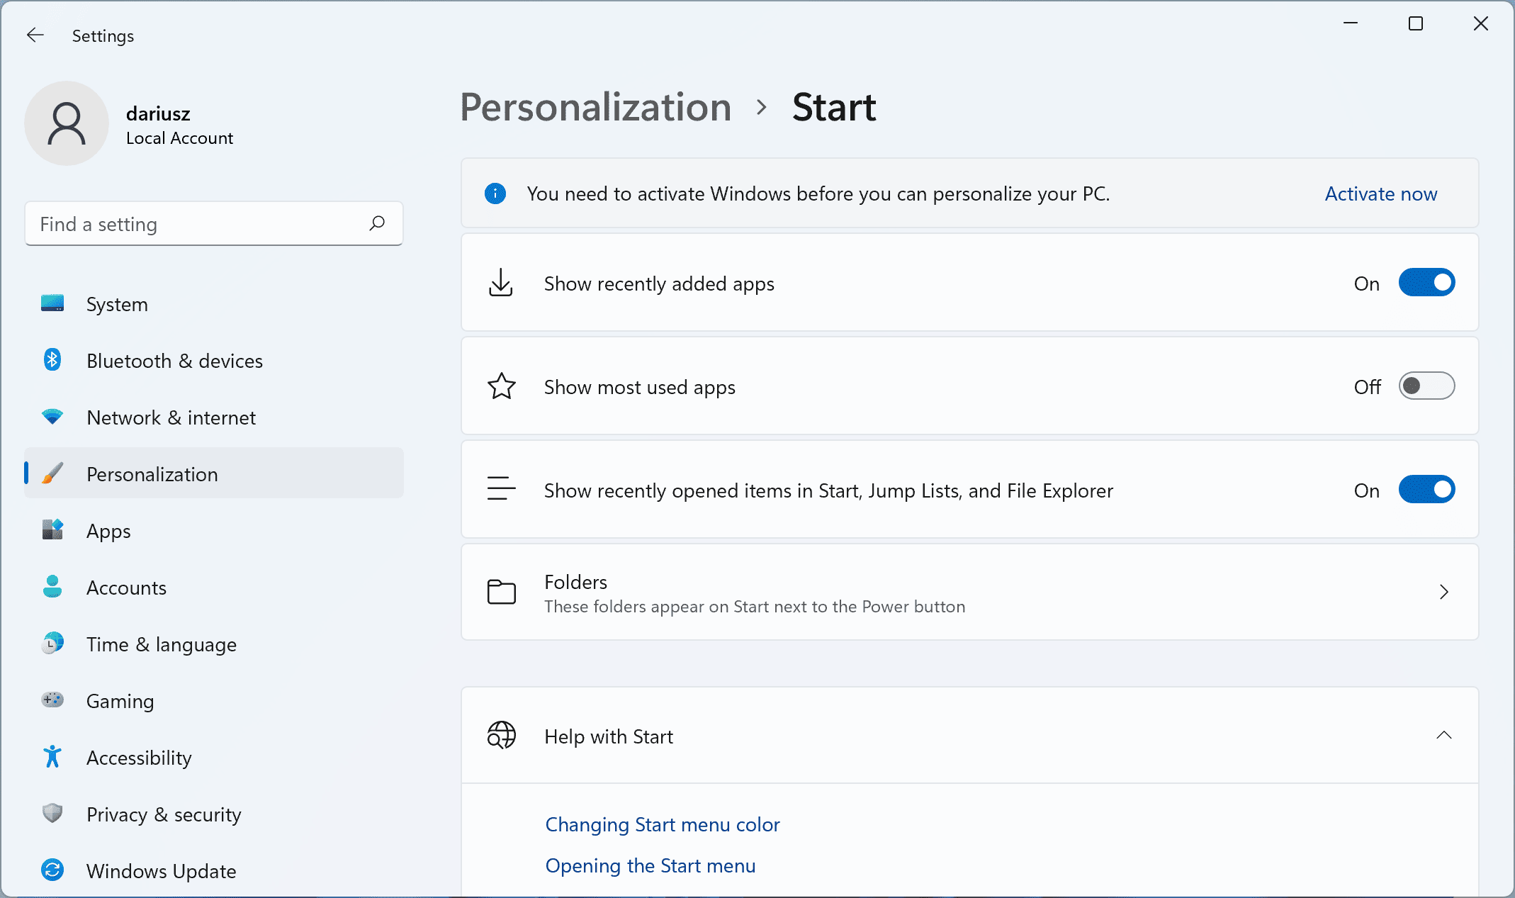Click the activation notice message text
1515x898 pixels.
[818, 193]
